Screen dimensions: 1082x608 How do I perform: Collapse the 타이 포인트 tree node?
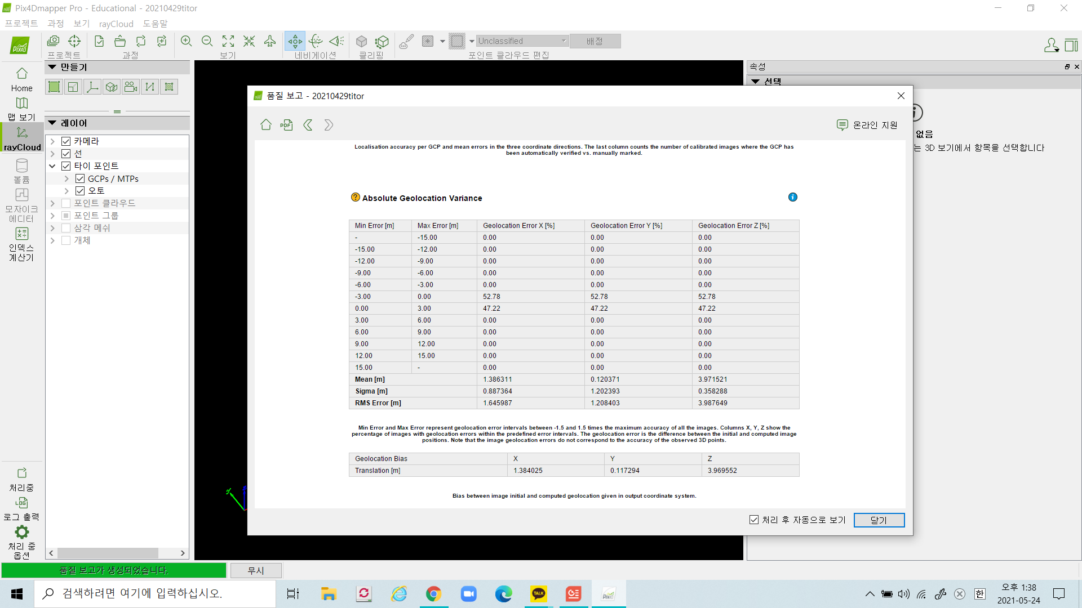coord(52,166)
